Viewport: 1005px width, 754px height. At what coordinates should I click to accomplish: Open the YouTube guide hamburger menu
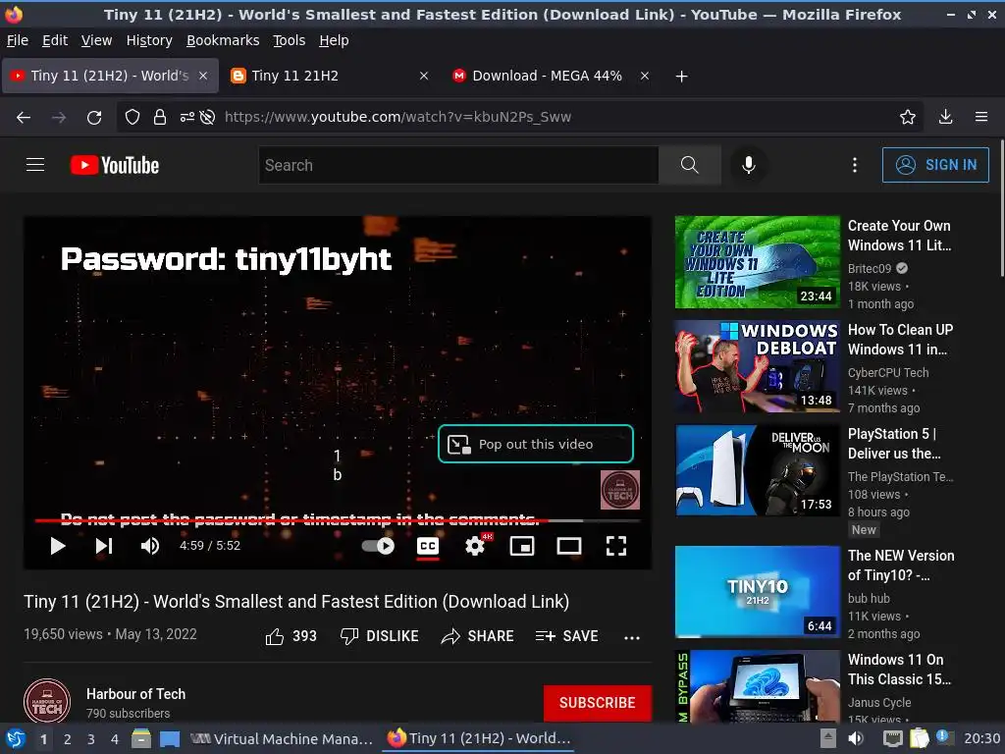point(35,165)
